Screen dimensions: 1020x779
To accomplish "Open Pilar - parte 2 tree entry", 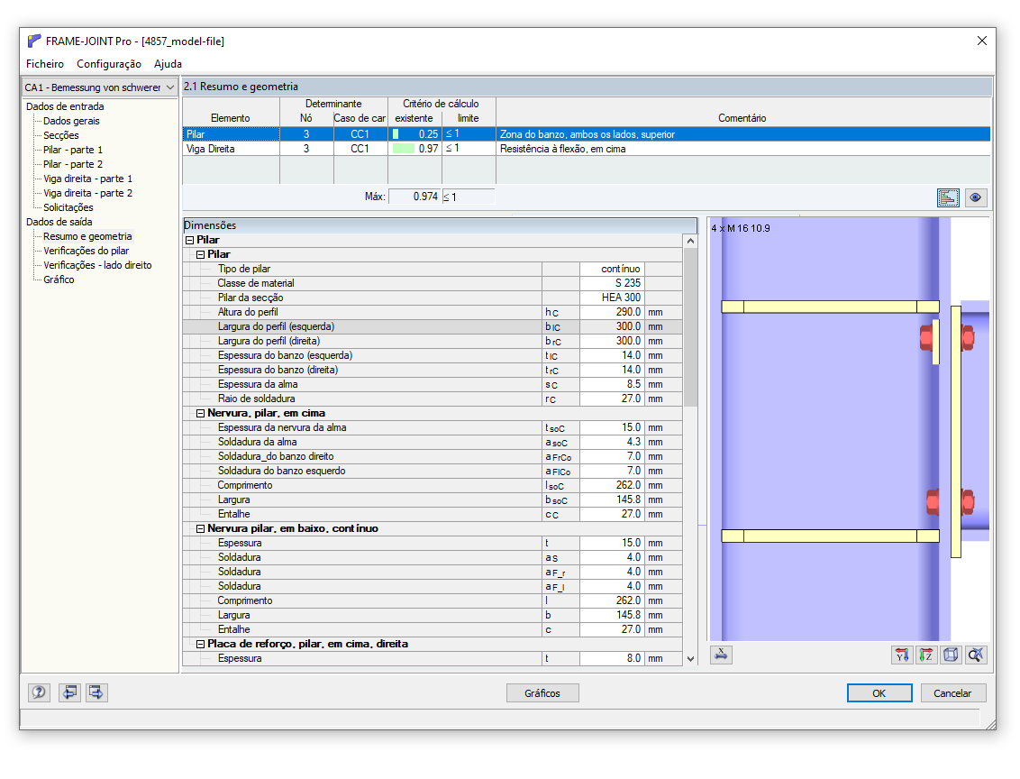I will point(73,164).
